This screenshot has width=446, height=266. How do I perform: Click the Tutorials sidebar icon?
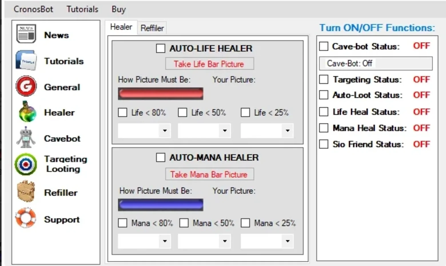(x=26, y=60)
